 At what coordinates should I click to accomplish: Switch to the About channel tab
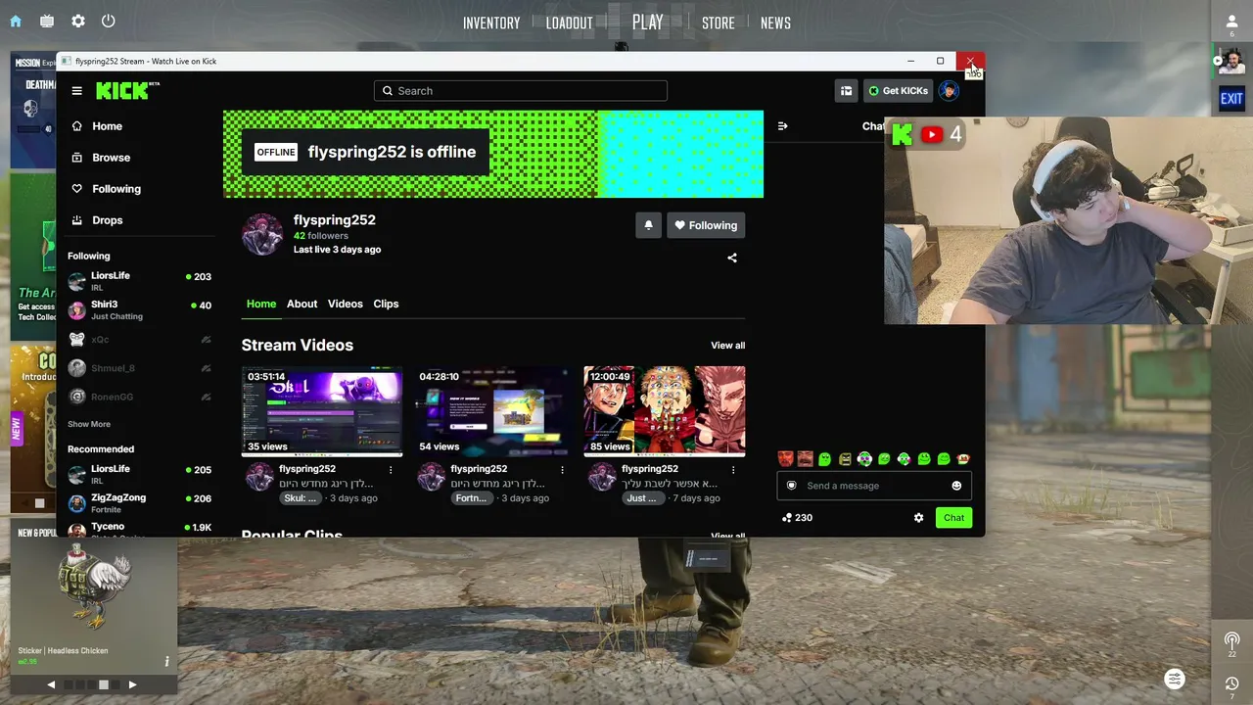click(x=302, y=304)
